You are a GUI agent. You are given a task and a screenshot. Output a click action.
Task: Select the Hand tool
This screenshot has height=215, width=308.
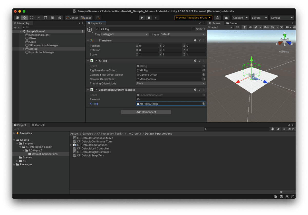click(17, 18)
